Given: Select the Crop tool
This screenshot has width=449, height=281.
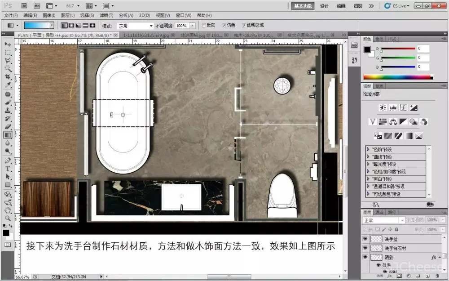Looking at the screenshot, I should [x=8, y=77].
